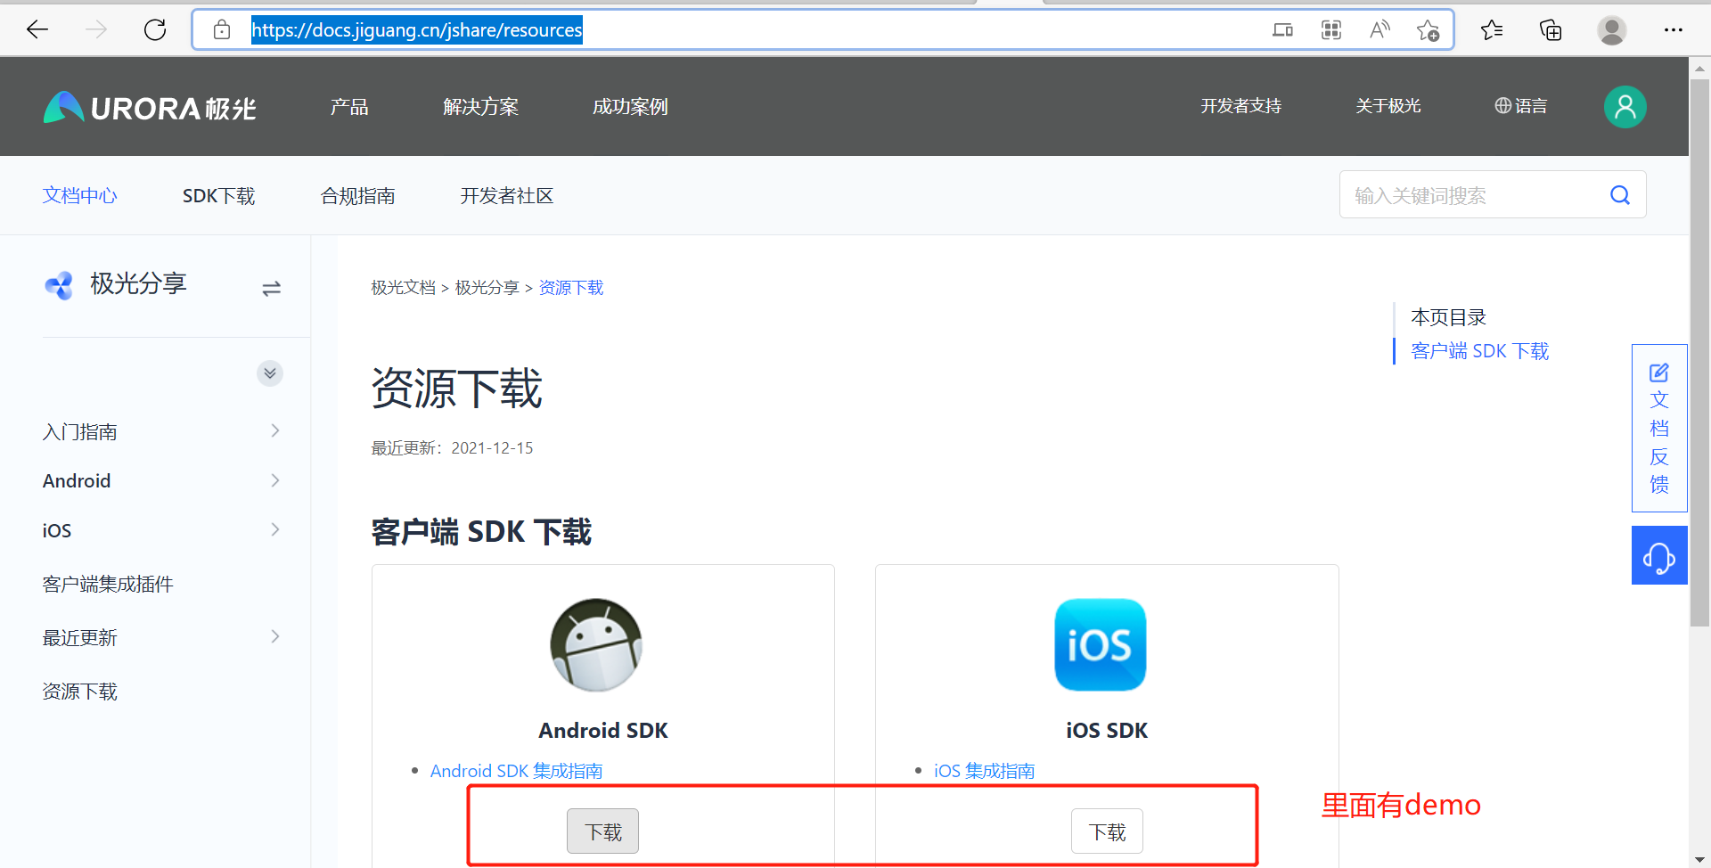Jump to 客户端 SDK 下载 in page contents

(x=1480, y=351)
